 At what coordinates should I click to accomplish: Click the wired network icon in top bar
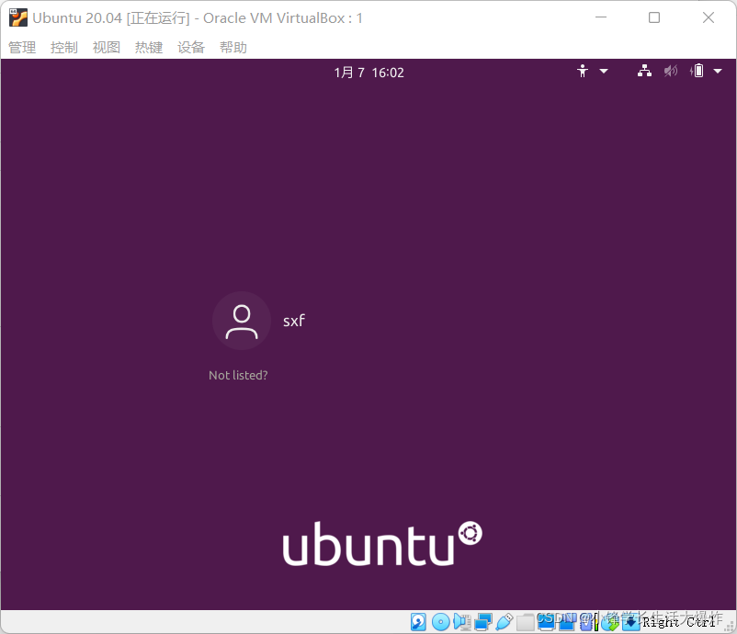pos(644,71)
